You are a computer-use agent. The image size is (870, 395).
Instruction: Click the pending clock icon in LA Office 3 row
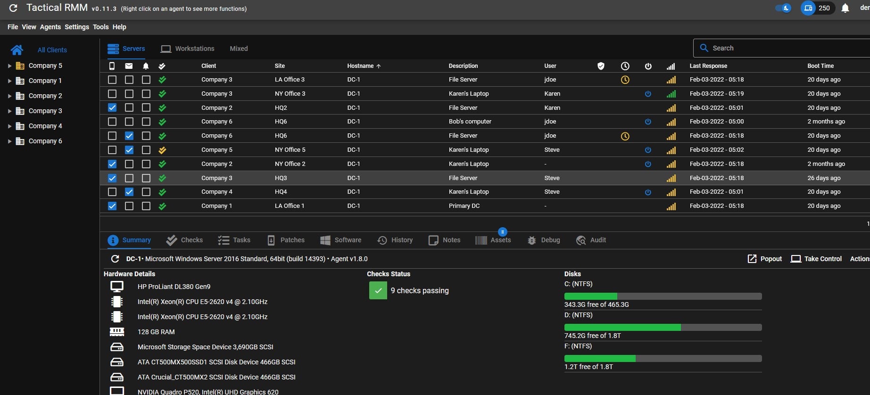[x=625, y=80]
